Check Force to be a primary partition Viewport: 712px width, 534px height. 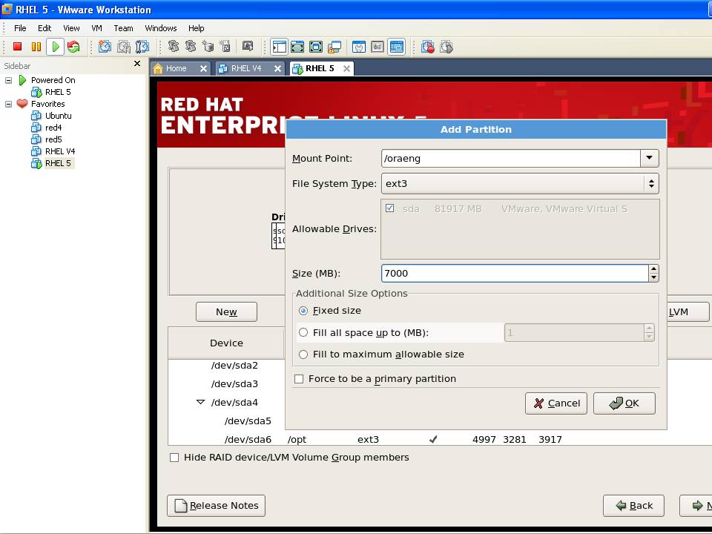[299, 379]
